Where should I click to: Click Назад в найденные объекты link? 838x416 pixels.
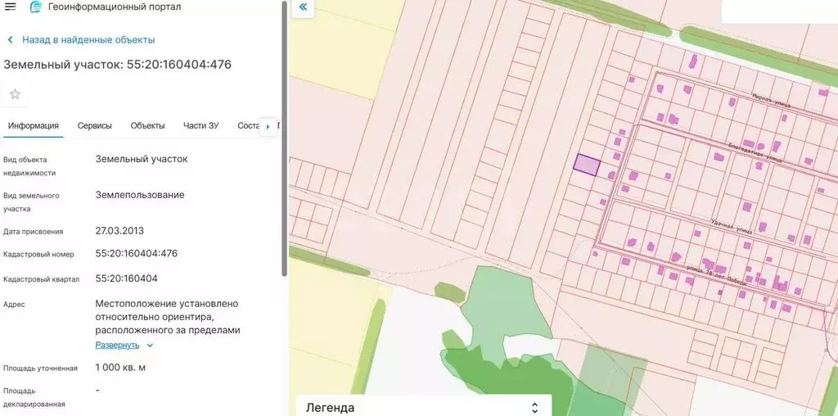pyautogui.click(x=88, y=40)
